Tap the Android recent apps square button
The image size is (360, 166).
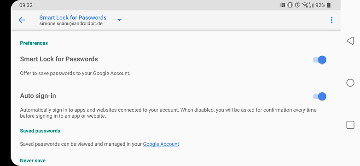pyautogui.click(x=350, y=125)
